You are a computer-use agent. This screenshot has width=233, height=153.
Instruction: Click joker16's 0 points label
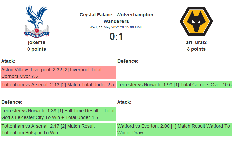pyautogui.click(x=37, y=49)
